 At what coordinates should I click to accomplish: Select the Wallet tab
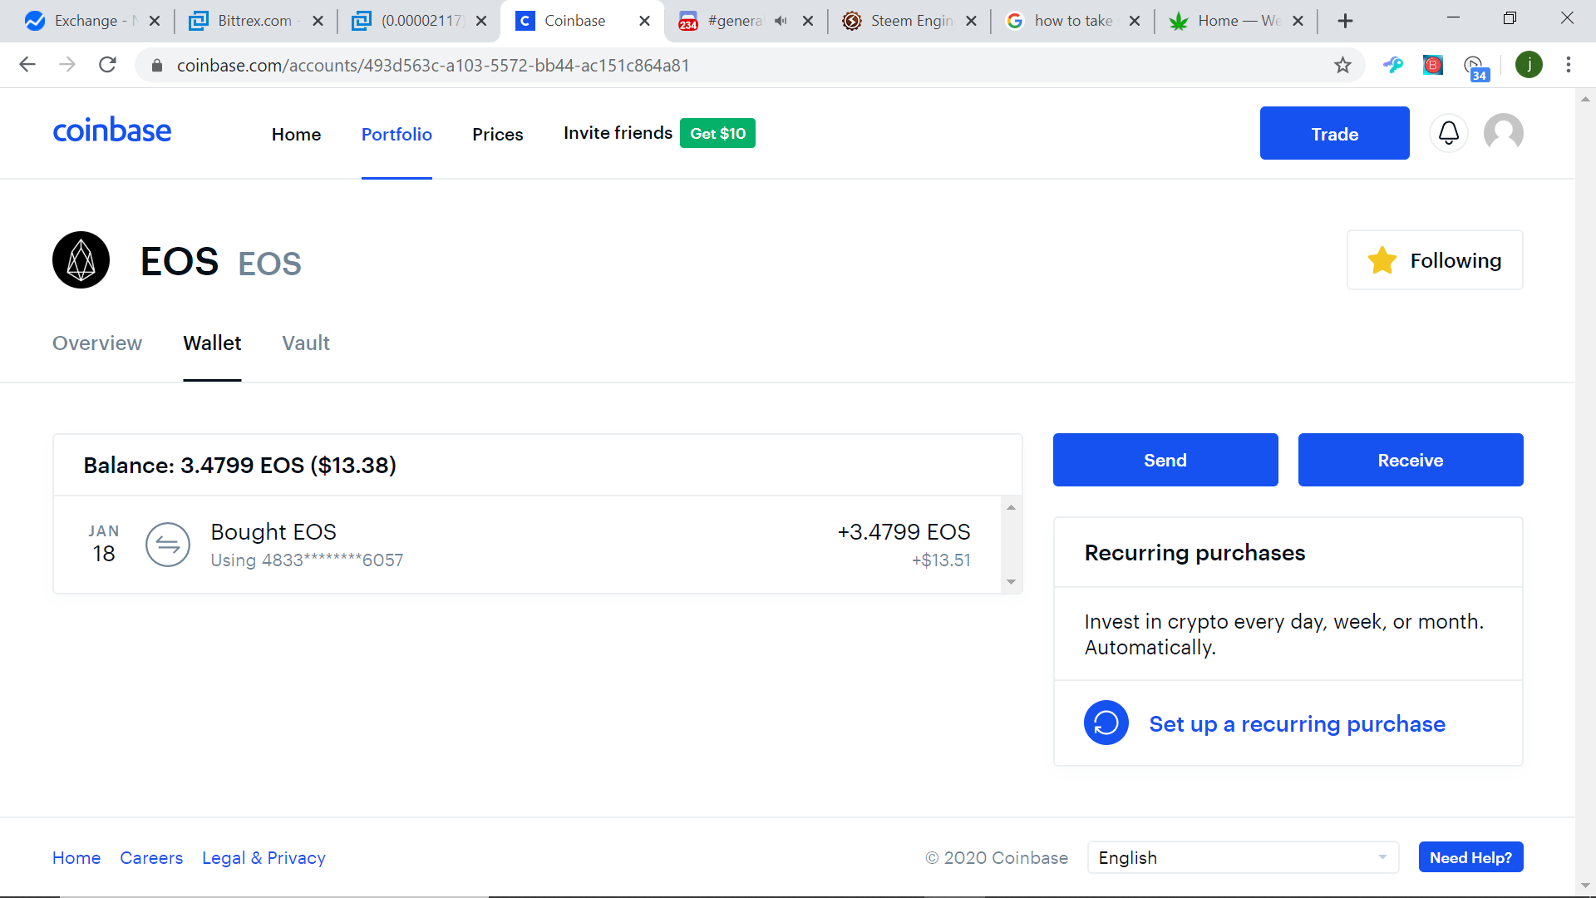click(212, 343)
